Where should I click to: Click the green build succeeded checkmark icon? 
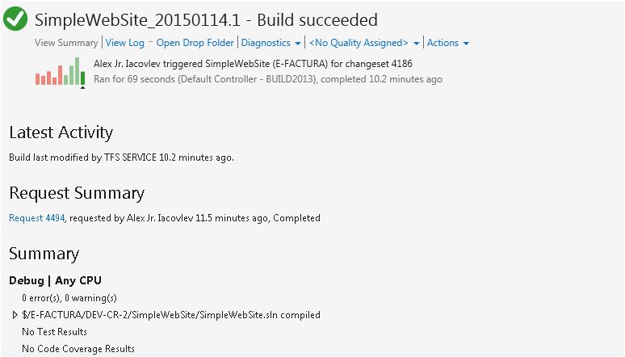pos(15,19)
